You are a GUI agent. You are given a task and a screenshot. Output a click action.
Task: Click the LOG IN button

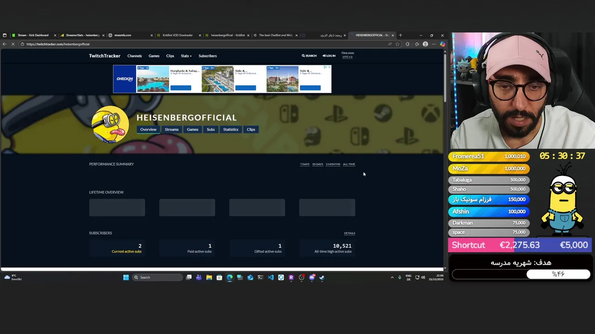(329, 56)
